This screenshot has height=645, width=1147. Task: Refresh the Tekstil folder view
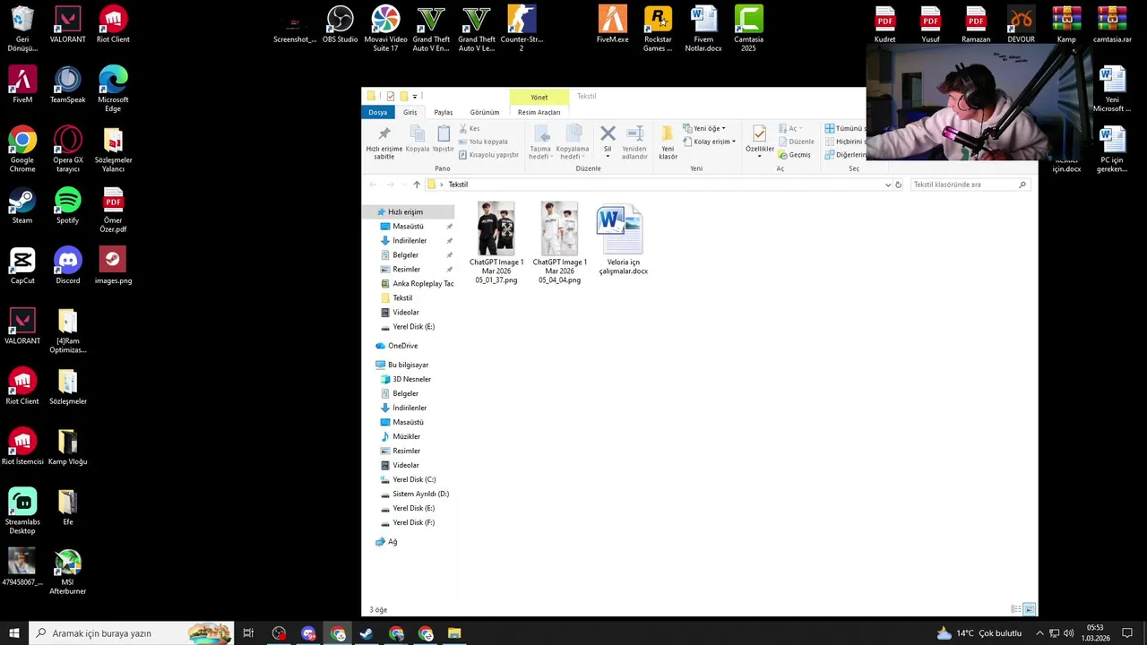tap(899, 185)
